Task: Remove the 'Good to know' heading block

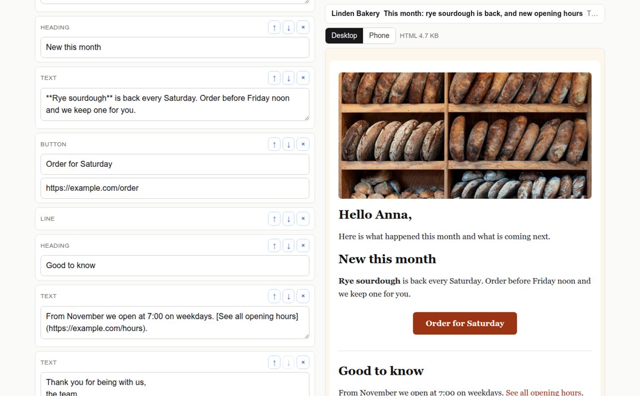Action: tap(303, 245)
